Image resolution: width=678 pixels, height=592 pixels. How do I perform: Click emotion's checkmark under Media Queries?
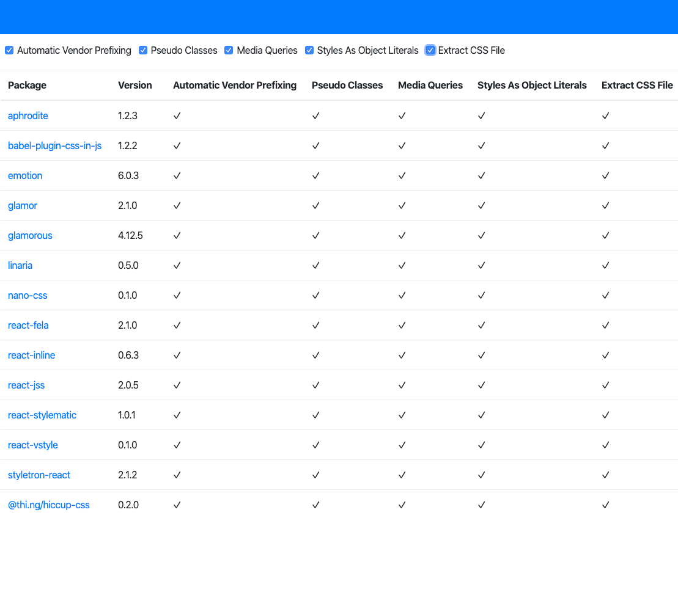coord(402,175)
